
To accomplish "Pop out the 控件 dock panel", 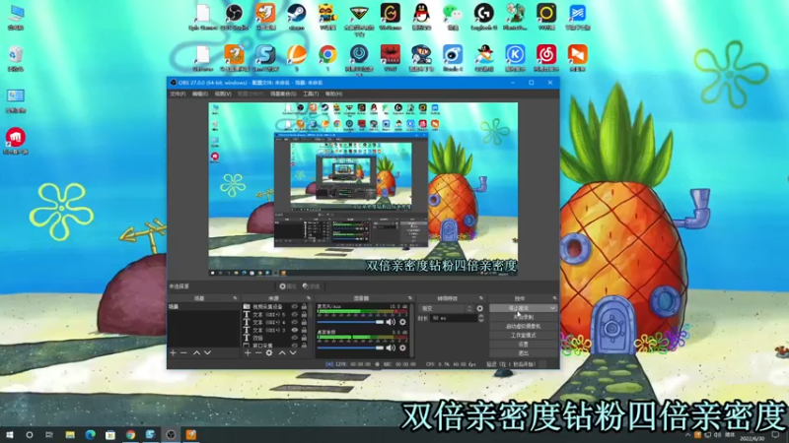I will pos(554,298).
